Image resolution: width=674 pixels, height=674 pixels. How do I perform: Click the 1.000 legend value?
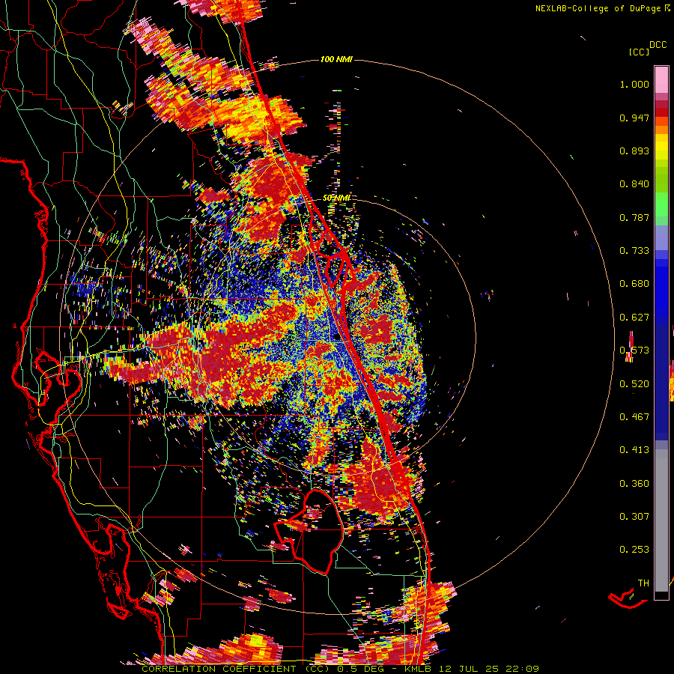(x=634, y=84)
